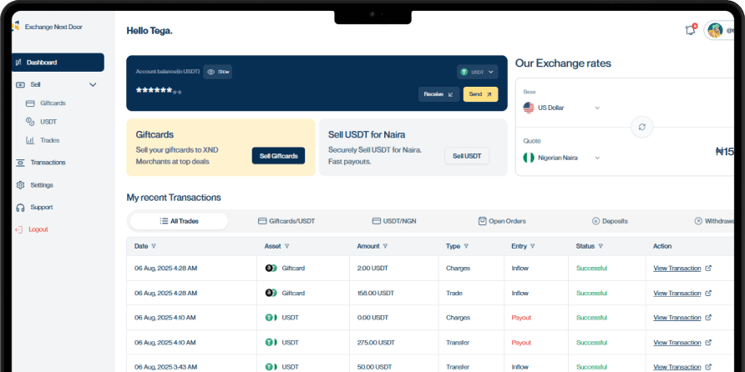The image size is (745, 372).
Task: View Transaction for 0.00 USDT row
Action: tap(677, 318)
